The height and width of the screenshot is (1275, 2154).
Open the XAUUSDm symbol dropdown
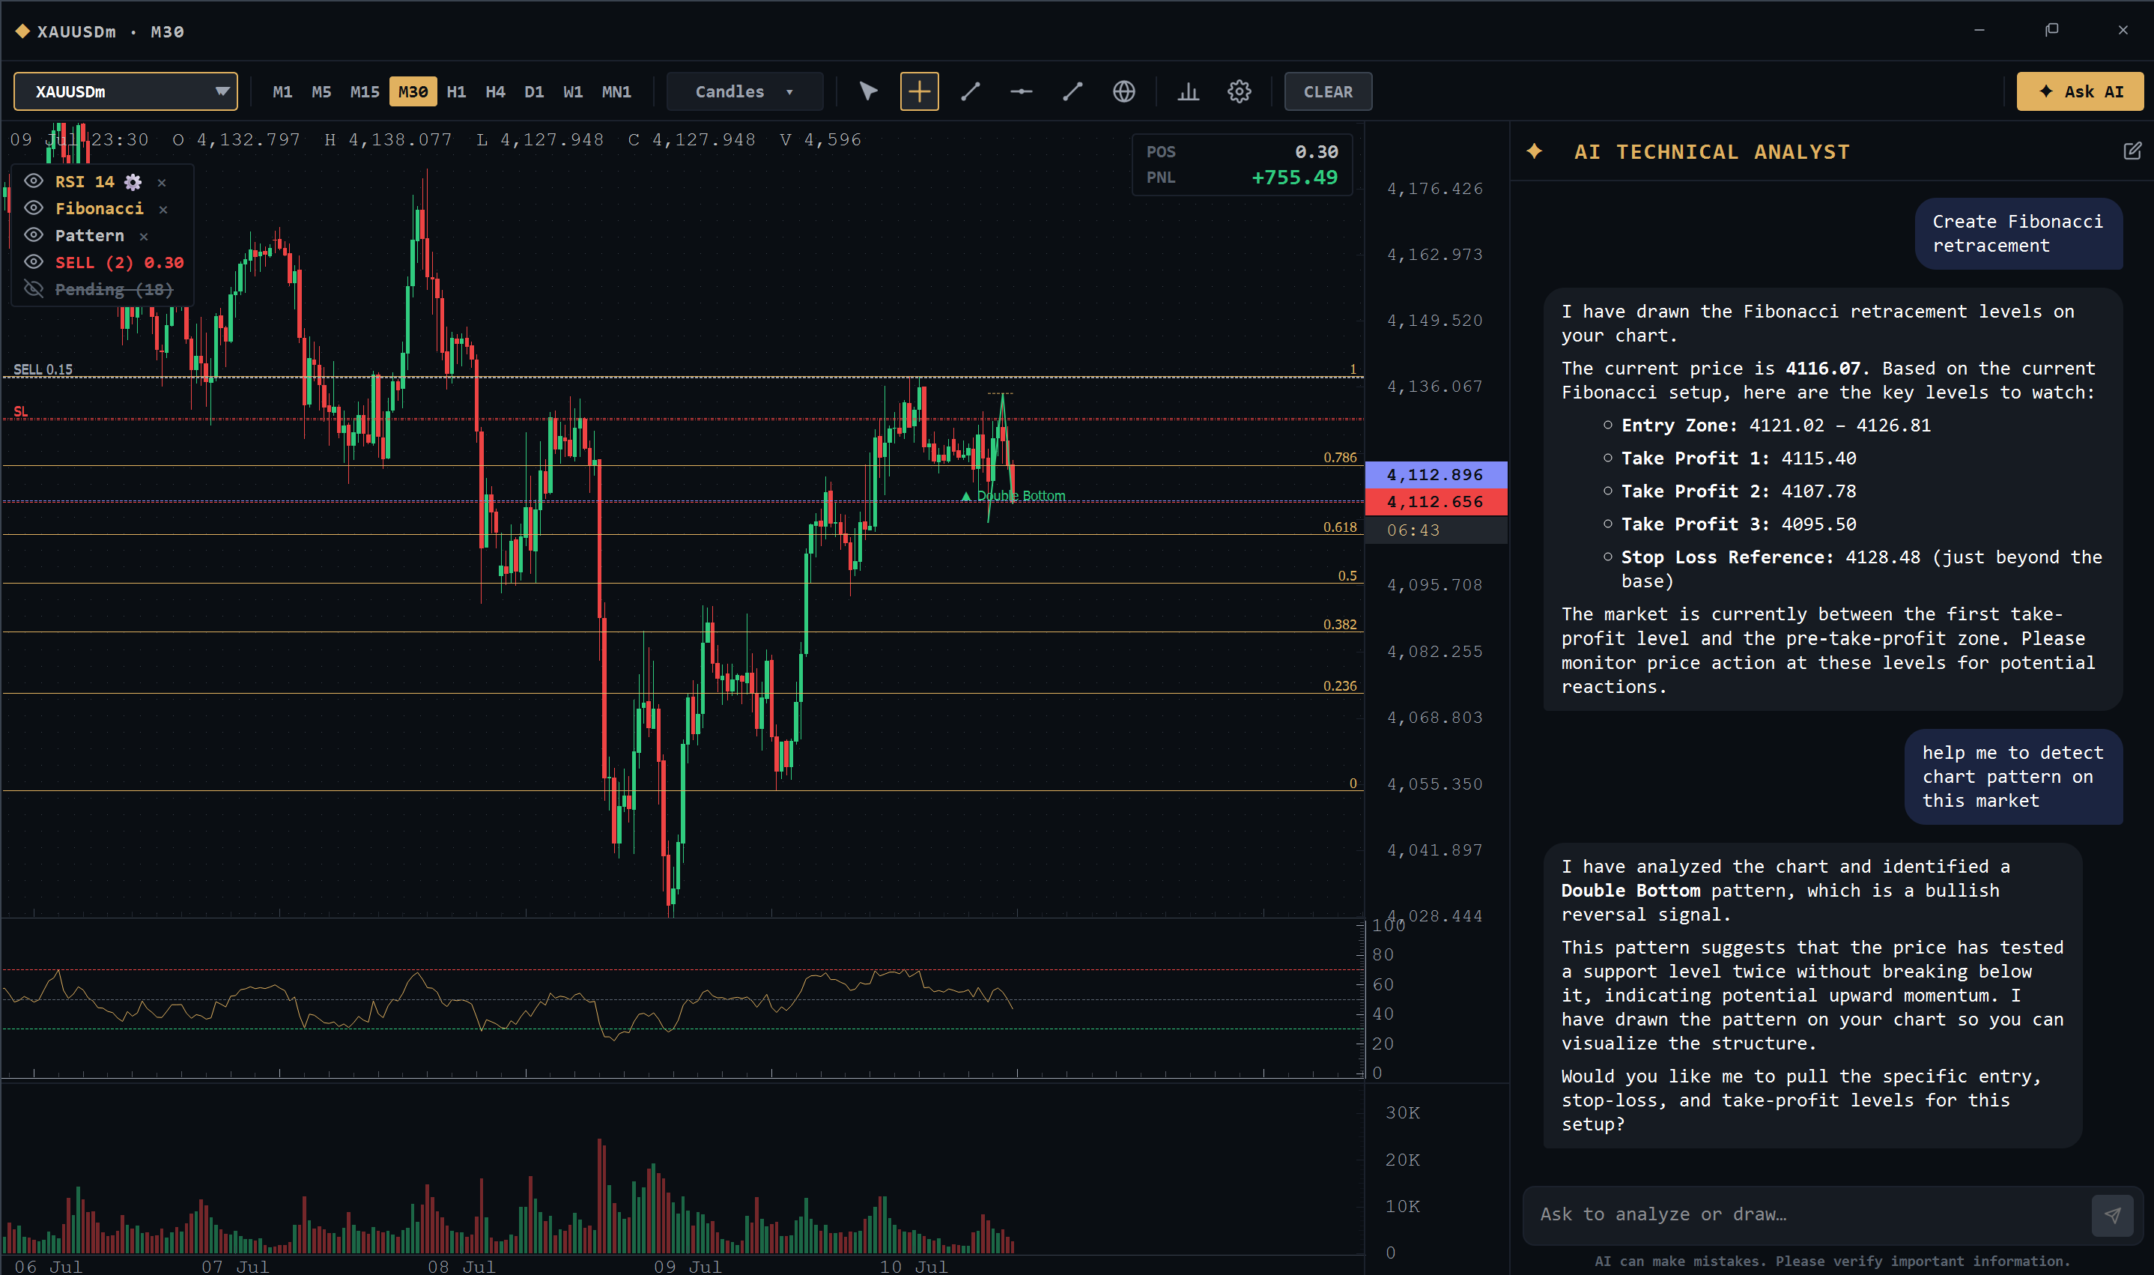[x=125, y=91]
